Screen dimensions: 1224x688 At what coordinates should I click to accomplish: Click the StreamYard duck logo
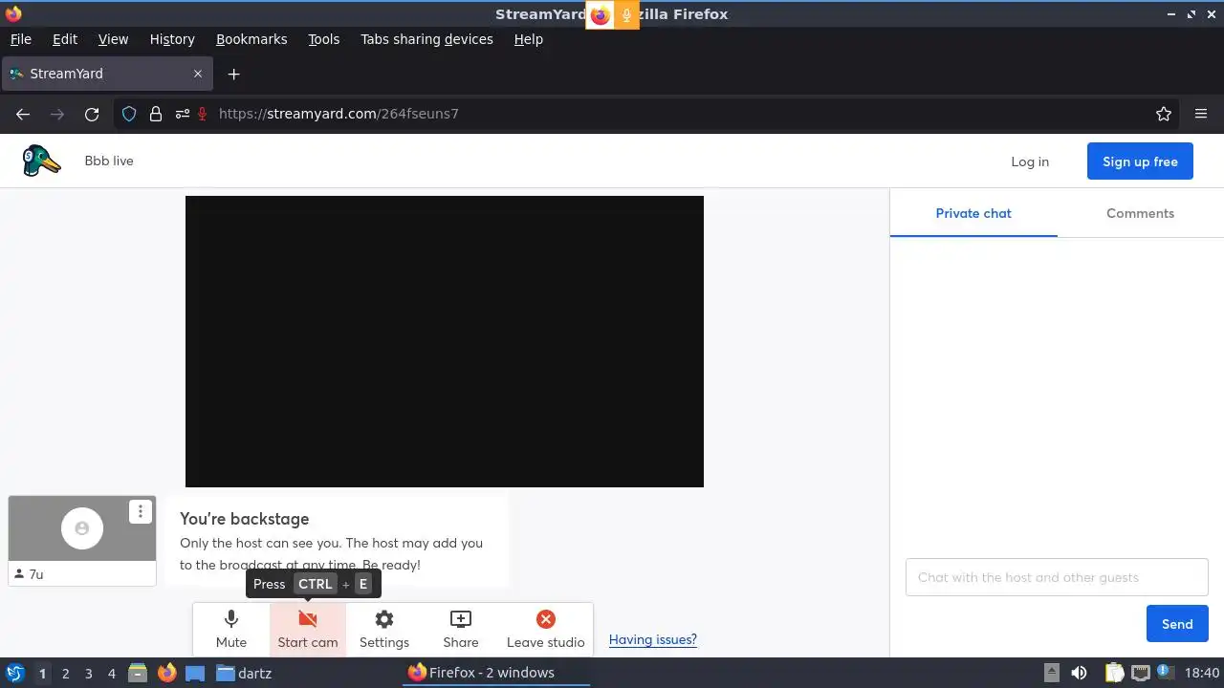pos(41,161)
